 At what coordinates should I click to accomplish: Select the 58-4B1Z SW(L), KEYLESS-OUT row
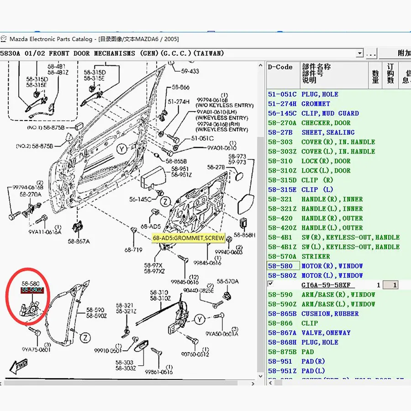(x=339, y=247)
